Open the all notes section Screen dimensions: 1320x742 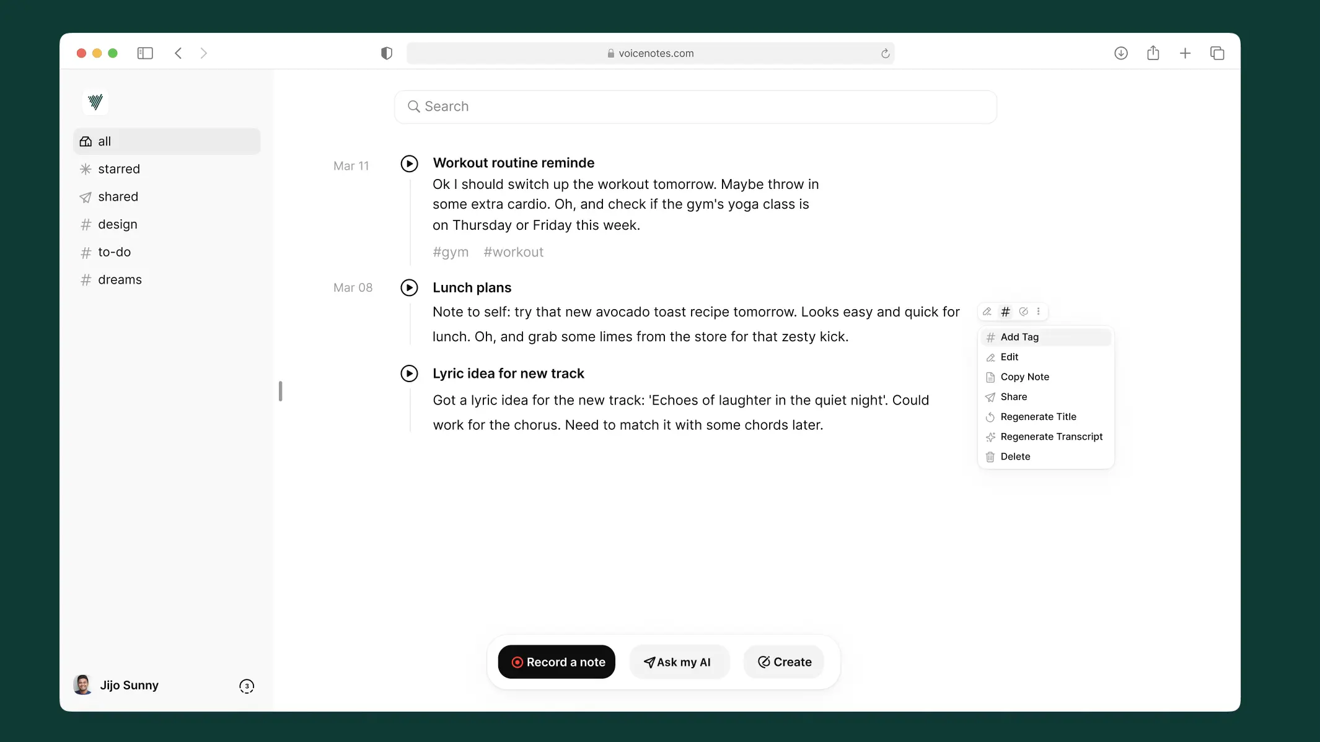pyautogui.click(x=167, y=141)
